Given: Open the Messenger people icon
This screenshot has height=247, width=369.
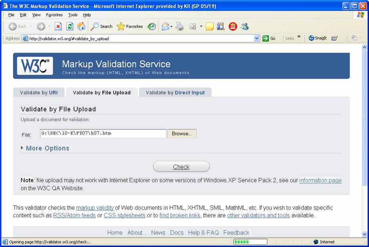Looking at the screenshot, I should 245,26.
